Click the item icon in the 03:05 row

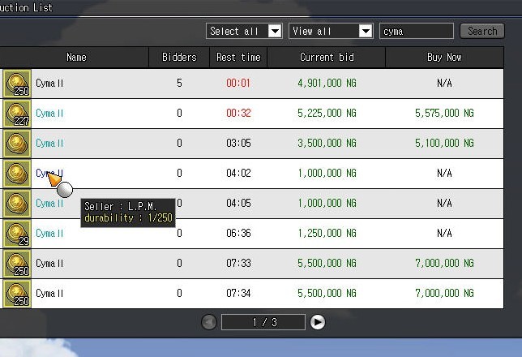click(16, 143)
